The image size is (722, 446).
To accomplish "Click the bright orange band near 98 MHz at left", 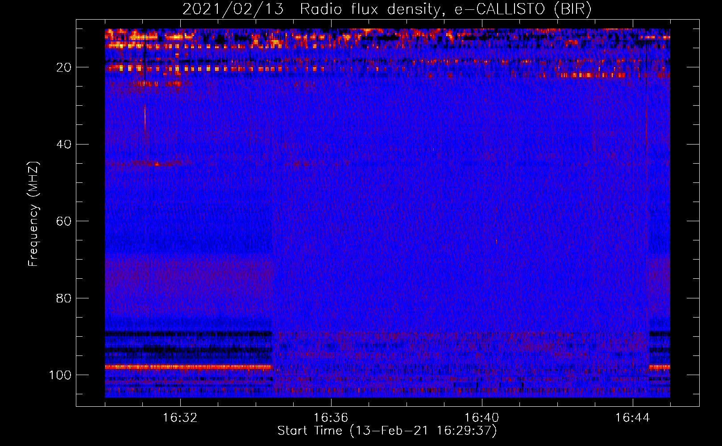I will tap(188, 367).
